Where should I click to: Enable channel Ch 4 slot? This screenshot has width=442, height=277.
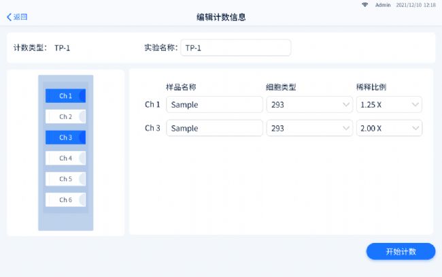tap(65, 158)
